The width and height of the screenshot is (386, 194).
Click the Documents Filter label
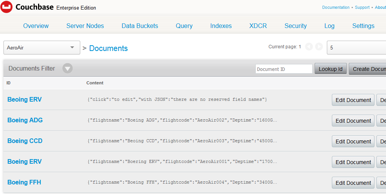(x=31, y=68)
